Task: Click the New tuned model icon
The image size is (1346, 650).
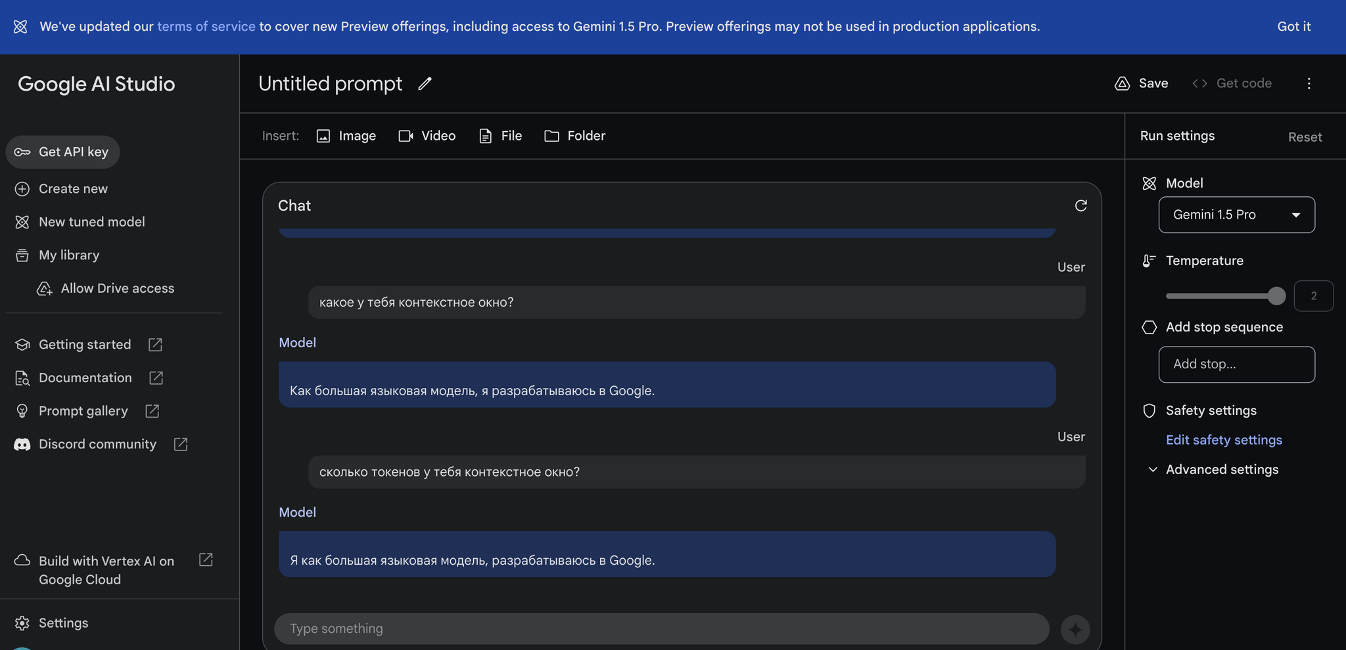Action: tap(22, 222)
